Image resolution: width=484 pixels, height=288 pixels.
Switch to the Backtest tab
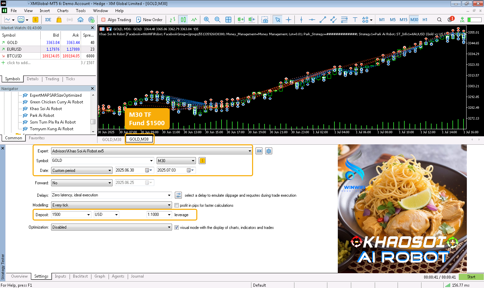(x=80, y=276)
